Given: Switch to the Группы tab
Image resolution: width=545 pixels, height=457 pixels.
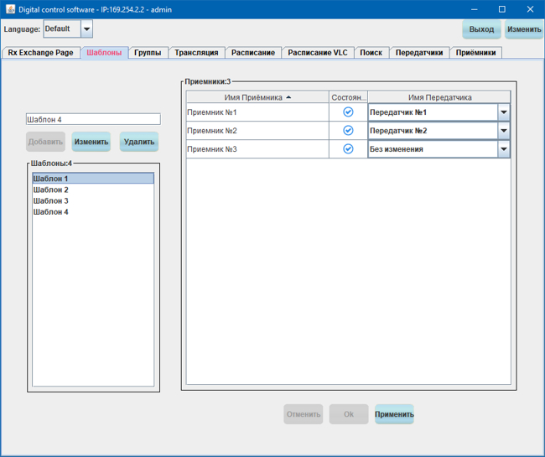Looking at the screenshot, I should [148, 52].
